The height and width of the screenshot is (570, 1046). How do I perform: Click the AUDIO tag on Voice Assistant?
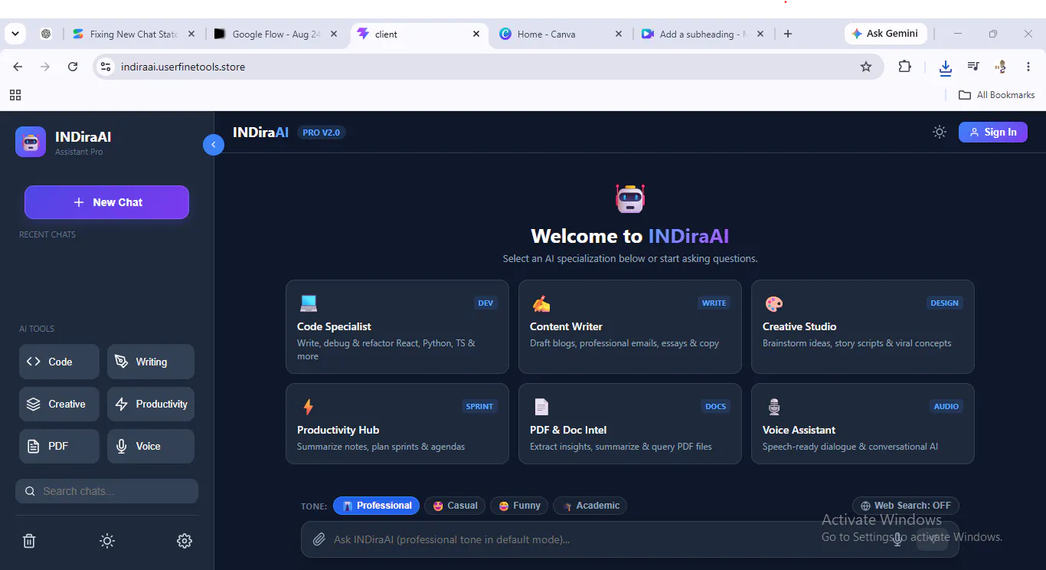coord(946,406)
